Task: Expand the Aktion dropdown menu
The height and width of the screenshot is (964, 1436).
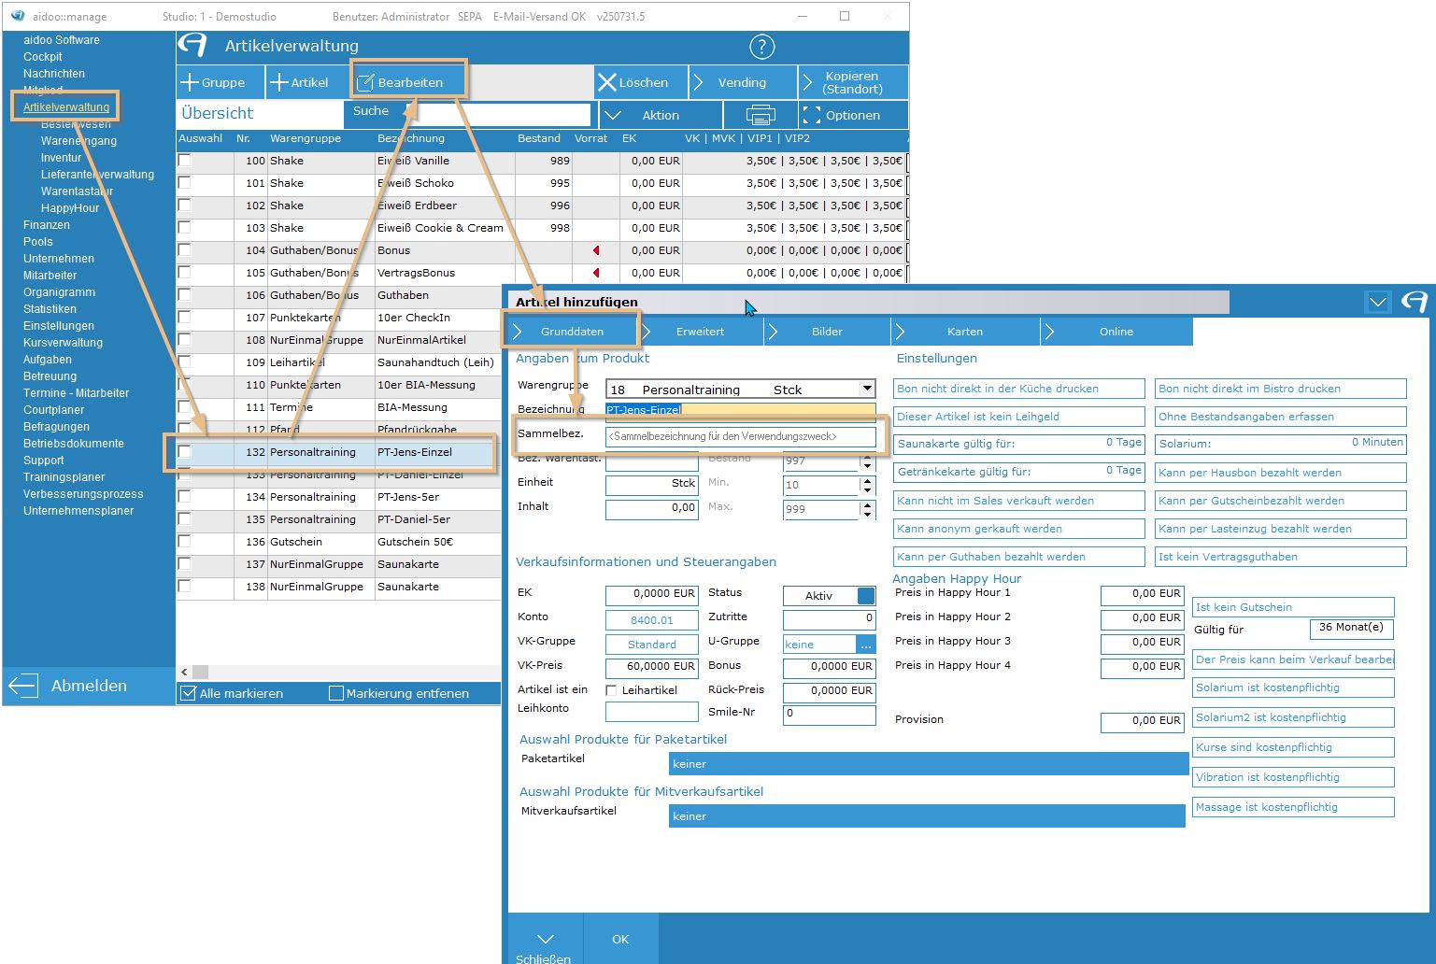Action: tap(613, 115)
